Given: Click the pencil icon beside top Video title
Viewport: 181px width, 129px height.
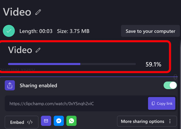Looking at the screenshot, I should [x=38, y=12].
